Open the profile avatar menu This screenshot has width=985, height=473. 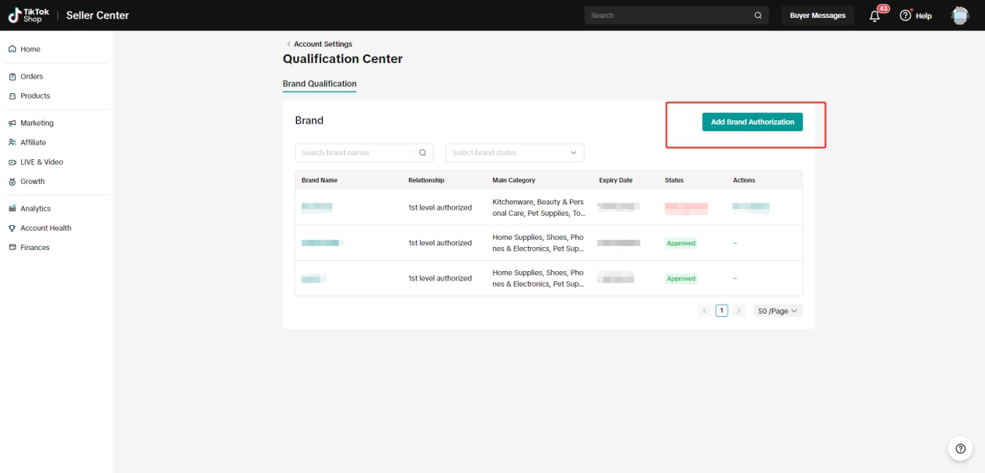[960, 16]
